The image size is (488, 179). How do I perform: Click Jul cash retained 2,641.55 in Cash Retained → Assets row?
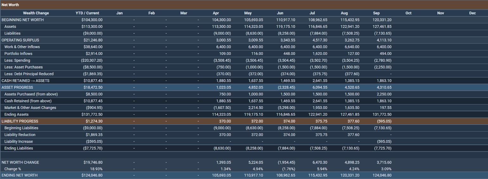(320, 80)
